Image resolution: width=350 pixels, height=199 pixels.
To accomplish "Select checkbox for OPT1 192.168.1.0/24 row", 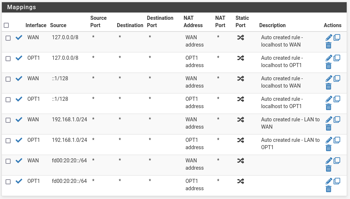I will click(8, 141).
